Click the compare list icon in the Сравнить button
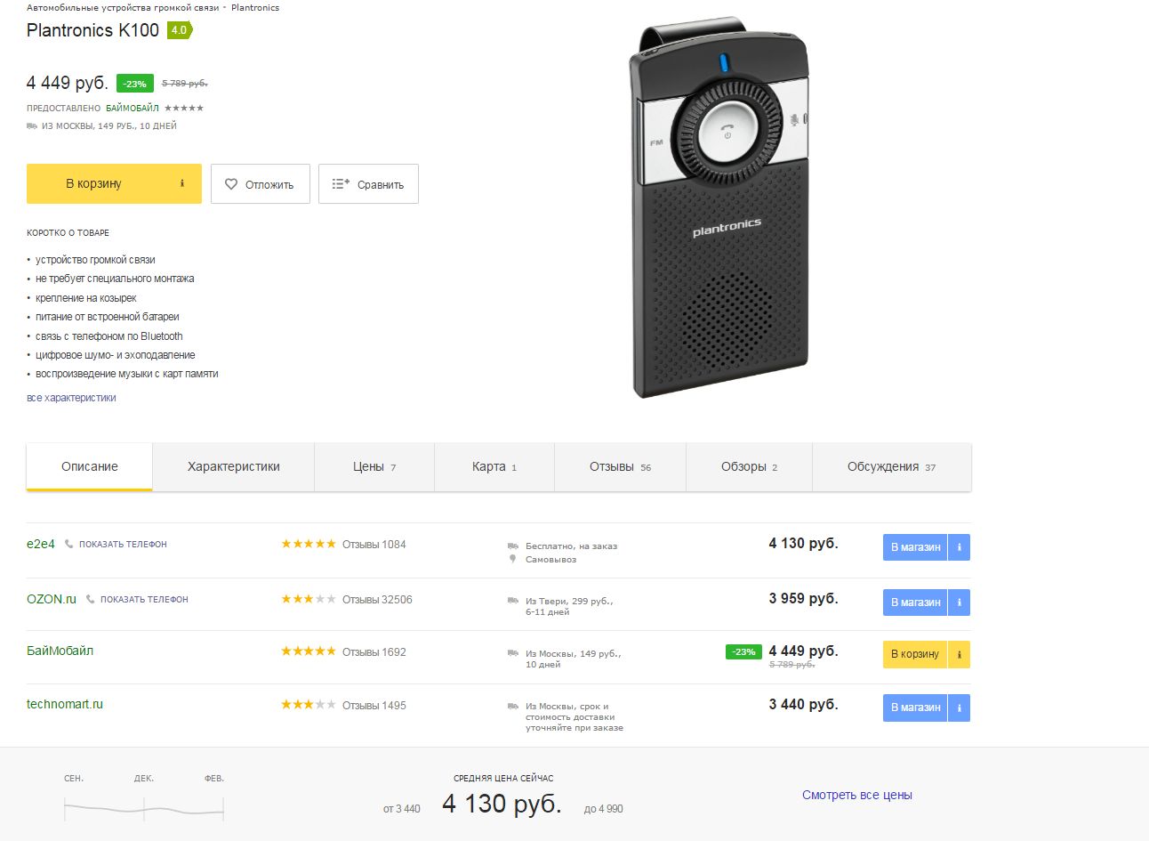The image size is (1149, 841). pos(341,184)
